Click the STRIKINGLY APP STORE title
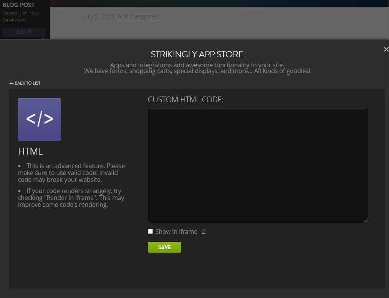Screen dimensions: 389x298 pos(197,54)
